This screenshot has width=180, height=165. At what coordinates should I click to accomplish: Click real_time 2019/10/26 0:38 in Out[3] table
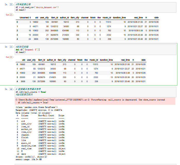[123, 73]
